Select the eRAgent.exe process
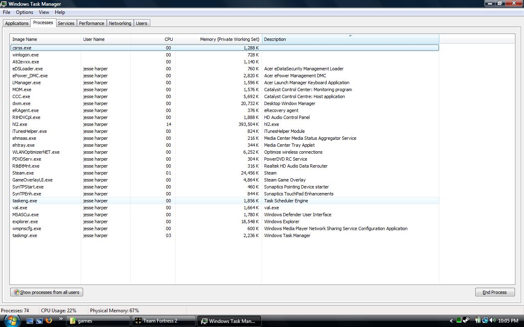 (224, 110)
